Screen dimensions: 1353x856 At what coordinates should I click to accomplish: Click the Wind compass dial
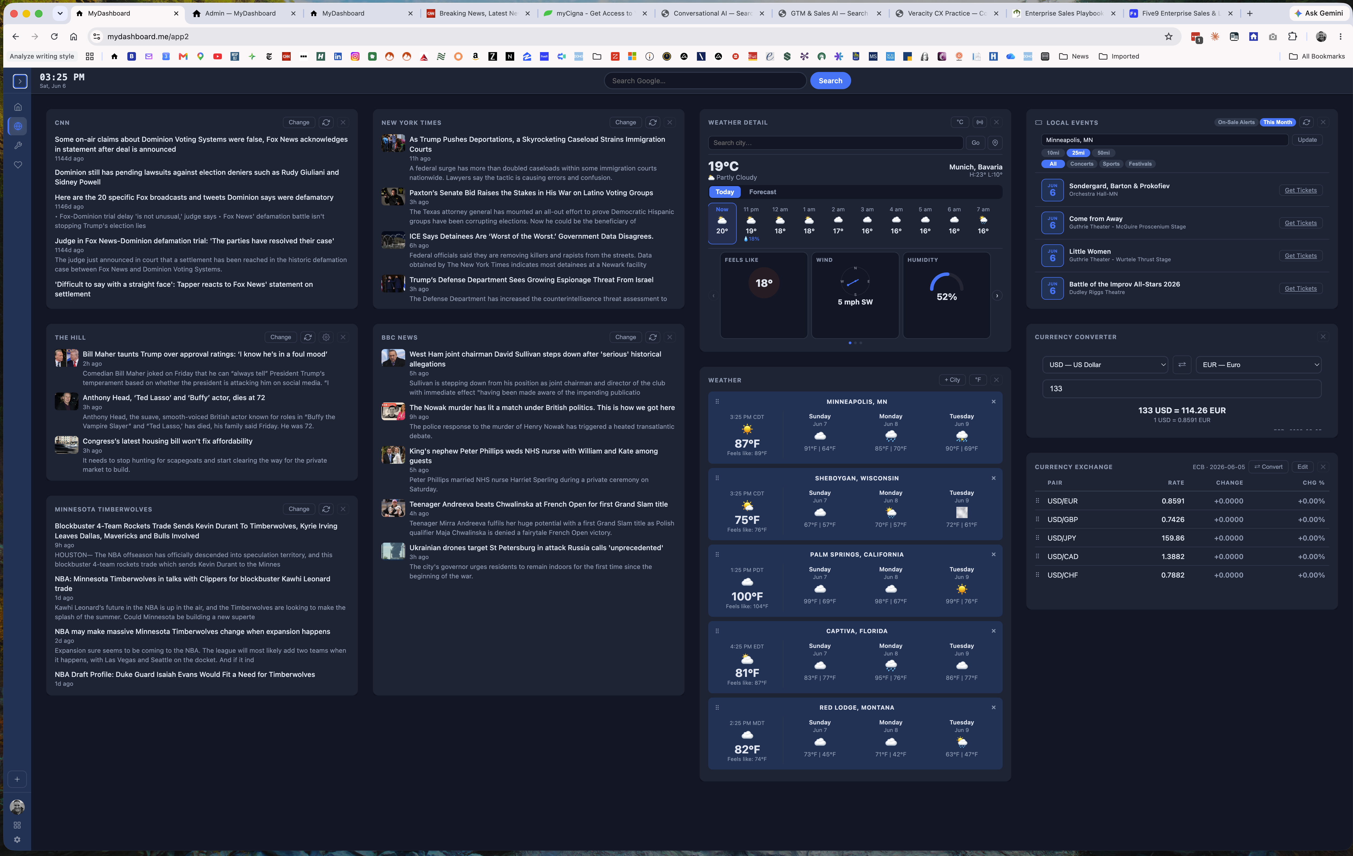855,281
